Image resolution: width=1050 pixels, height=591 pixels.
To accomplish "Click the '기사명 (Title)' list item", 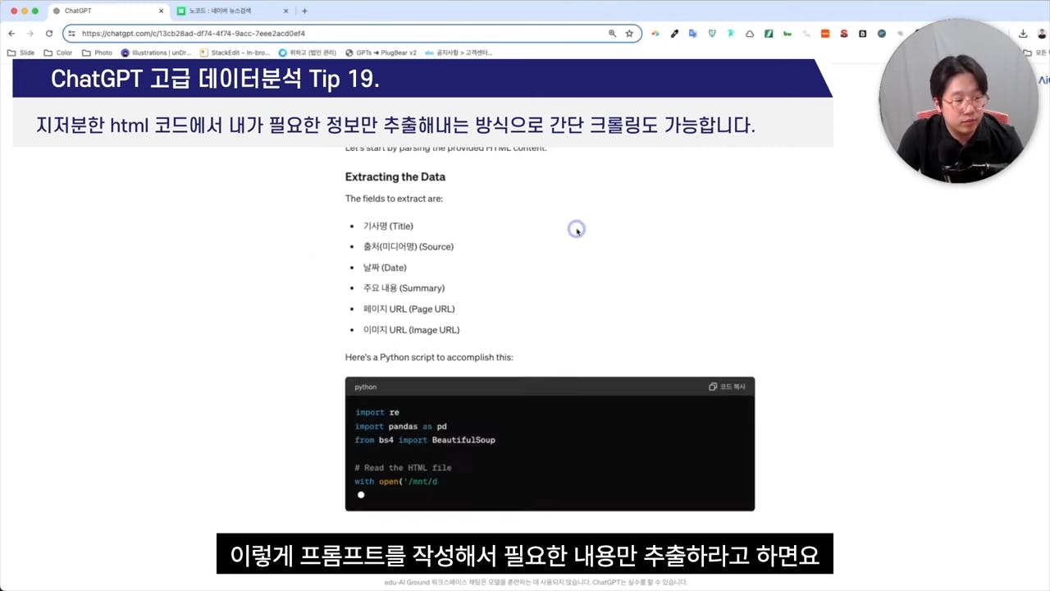I will click(x=388, y=226).
